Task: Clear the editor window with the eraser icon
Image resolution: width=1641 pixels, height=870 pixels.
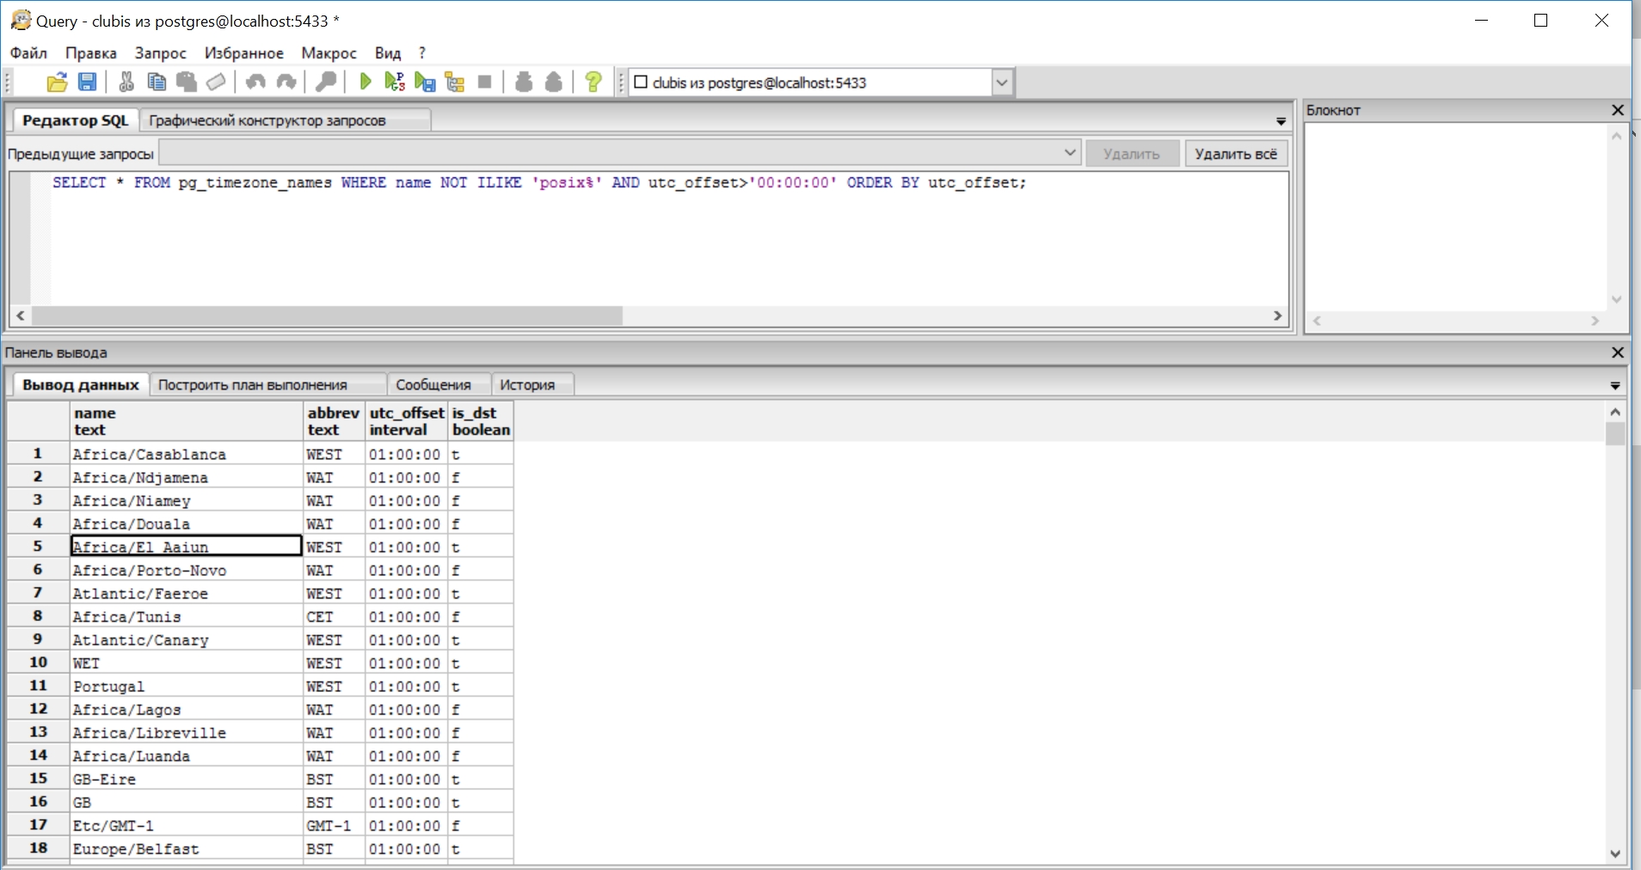Action: [216, 83]
